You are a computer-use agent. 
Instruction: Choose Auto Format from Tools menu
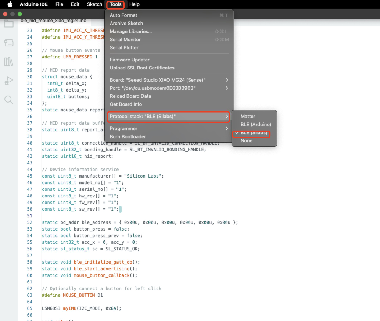pyautogui.click(x=169, y=15)
